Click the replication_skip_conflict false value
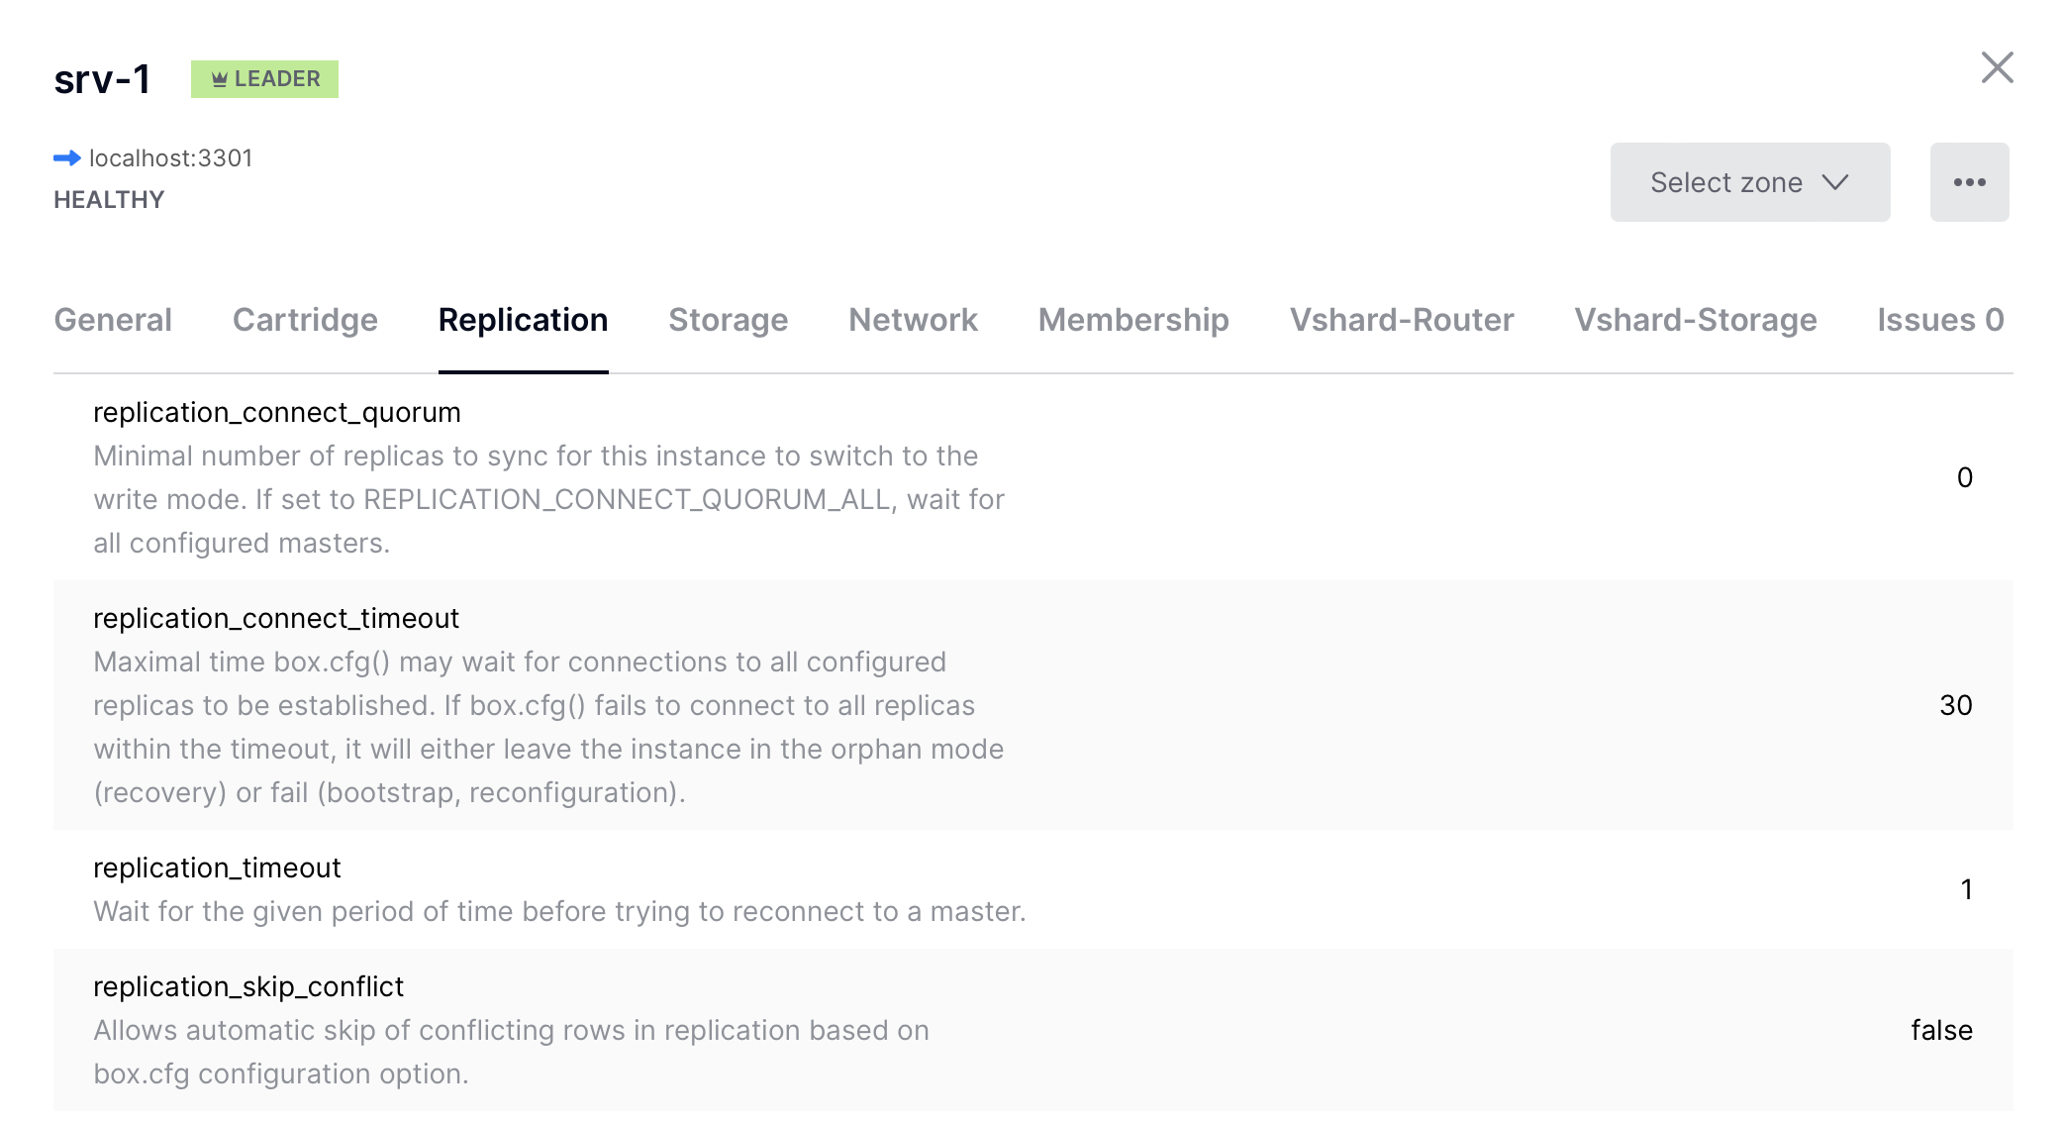 [1941, 1030]
